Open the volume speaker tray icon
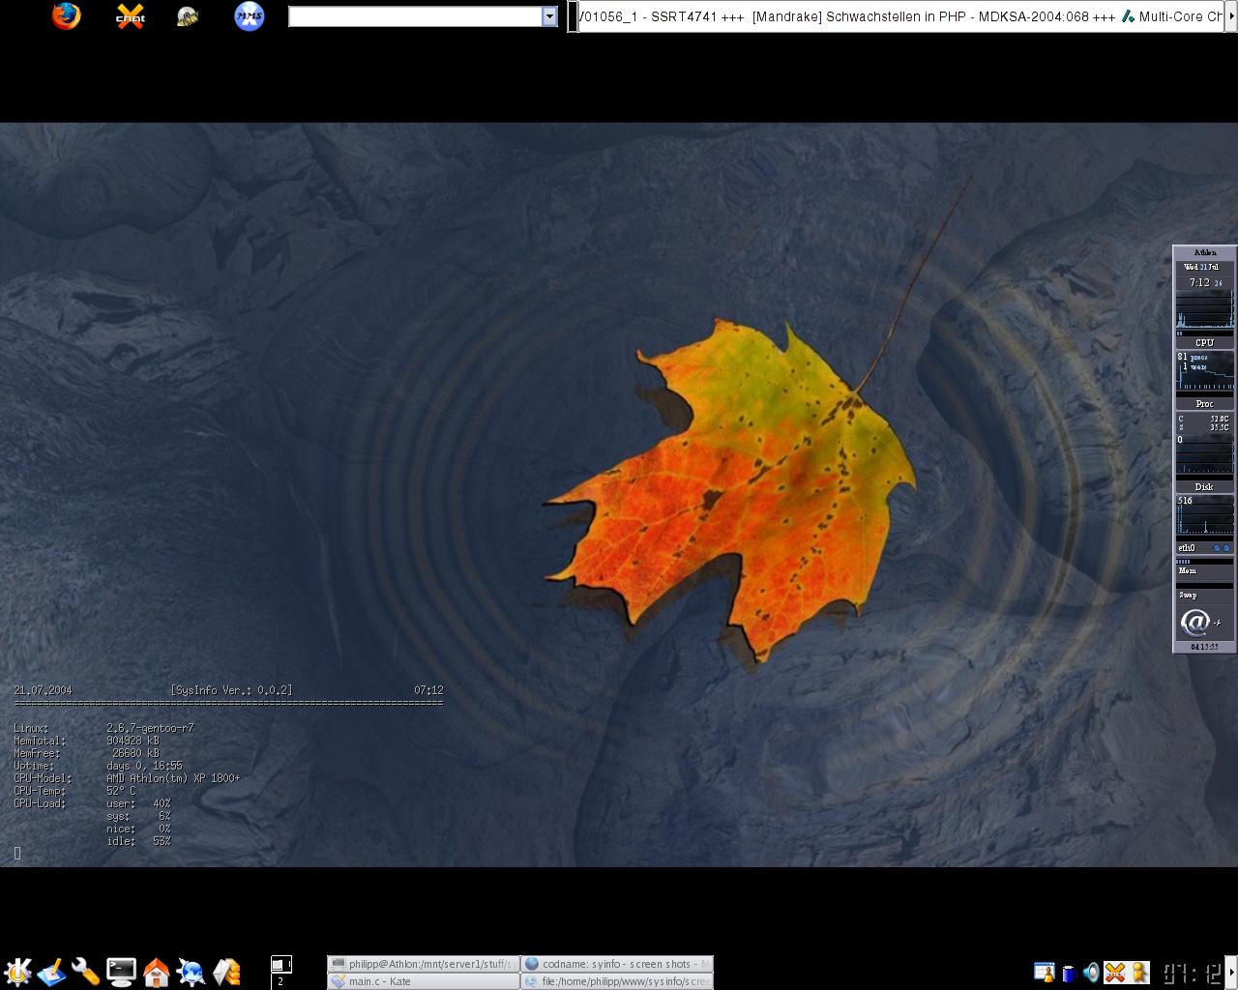Image resolution: width=1238 pixels, height=990 pixels. click(1091, 973)
